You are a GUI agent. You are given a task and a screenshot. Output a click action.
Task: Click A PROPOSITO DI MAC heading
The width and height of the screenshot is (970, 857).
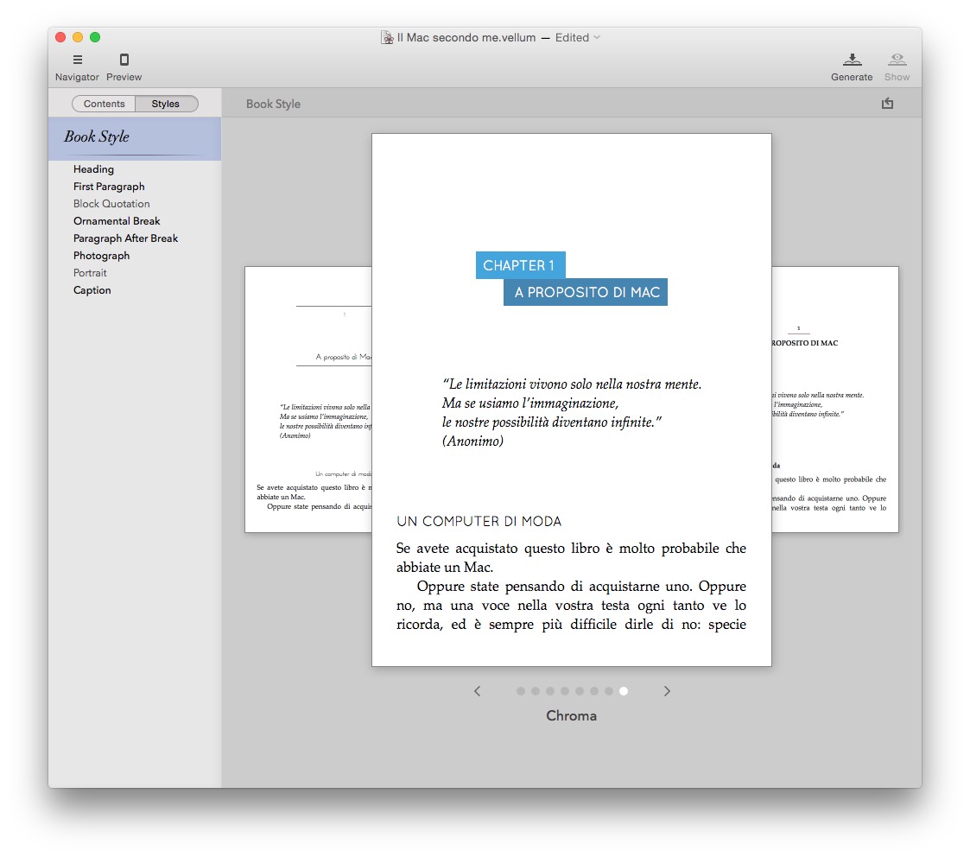pyautogui.click(x=586, y=292)
